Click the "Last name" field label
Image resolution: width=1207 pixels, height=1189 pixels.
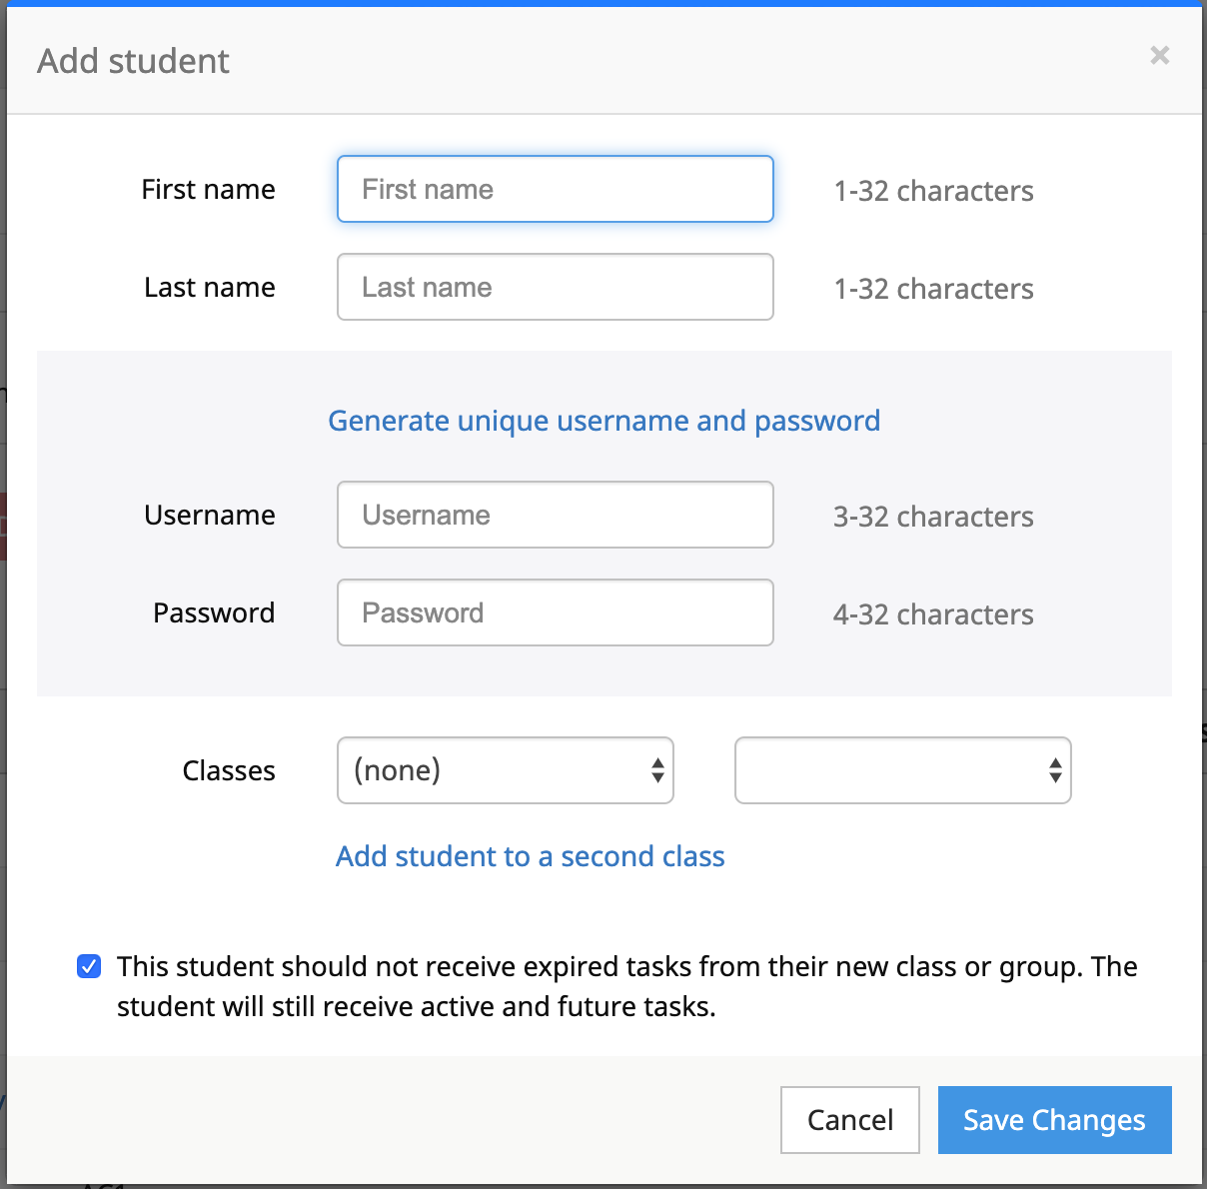210,288
